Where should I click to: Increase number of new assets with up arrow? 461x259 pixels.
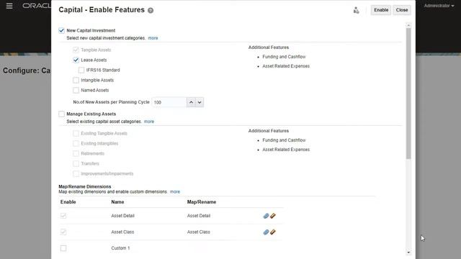tap(191, 102)
